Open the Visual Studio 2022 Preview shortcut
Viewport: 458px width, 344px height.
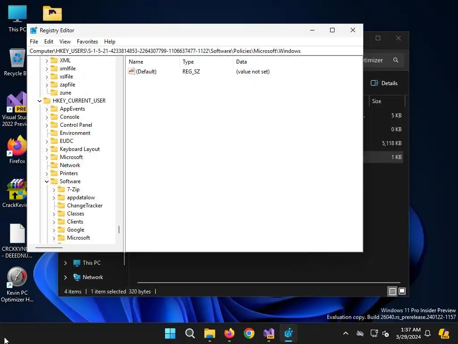pyautogui.click(x=15, y=109)
